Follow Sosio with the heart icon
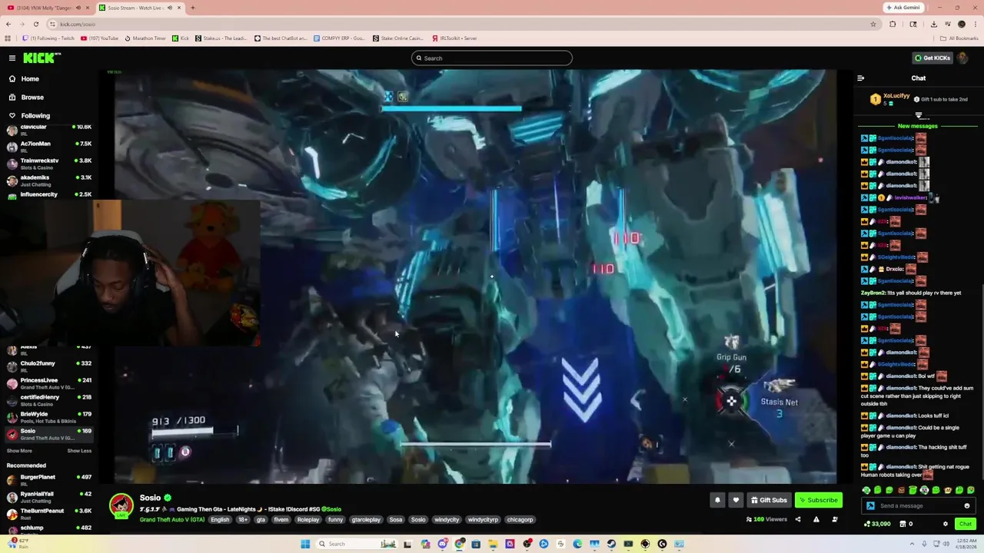This screenshot has height=553, width=984. [736, 500]
